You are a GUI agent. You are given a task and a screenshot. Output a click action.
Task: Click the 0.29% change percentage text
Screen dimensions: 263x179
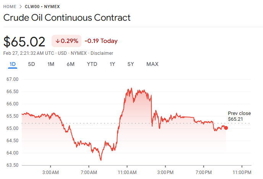coord(69,41)
